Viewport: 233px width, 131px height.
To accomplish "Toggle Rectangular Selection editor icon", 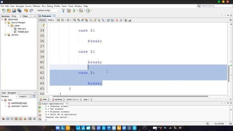I will [x=90, y=20].
